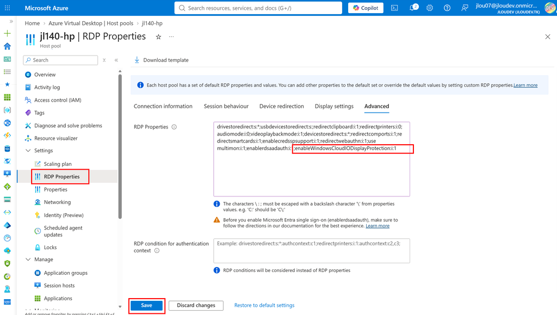
Task: Launch Cloud Shell from the top bar
Action: (x=394, y=8)
